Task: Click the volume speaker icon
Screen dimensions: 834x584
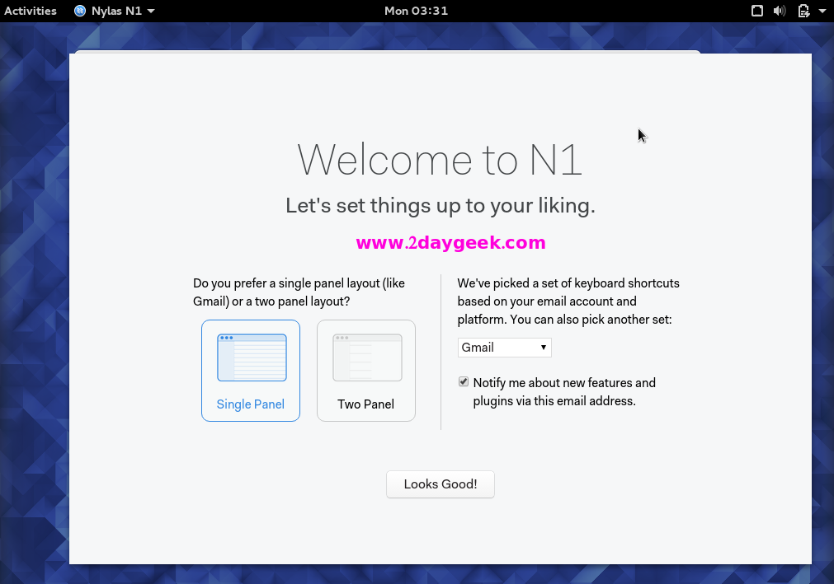Action: (x=780, y=11)
